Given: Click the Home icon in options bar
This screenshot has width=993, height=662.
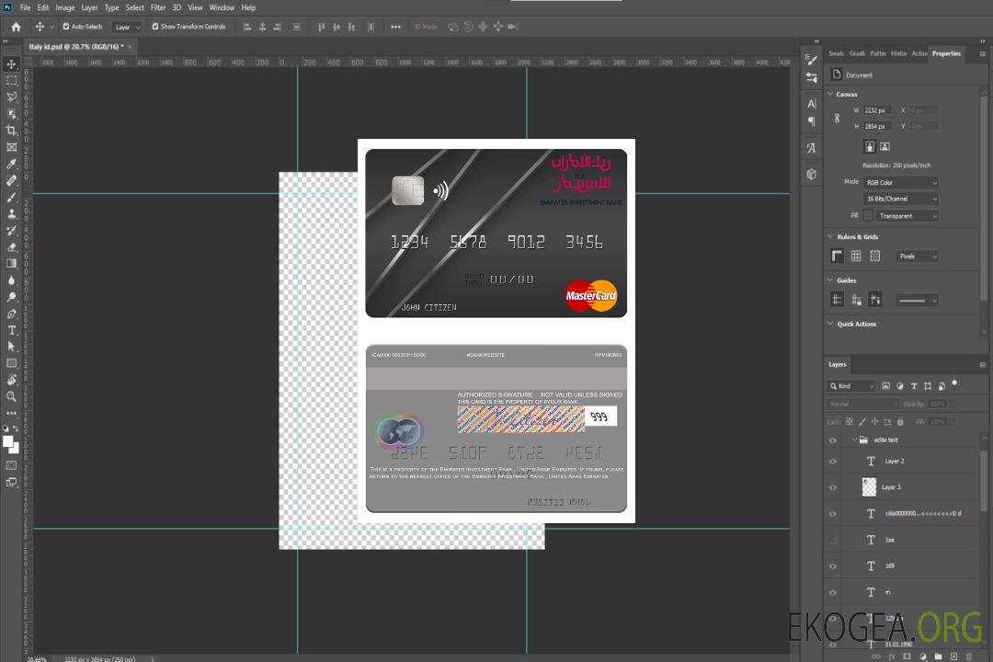Looking at the screenshot, I should (16, 27).
